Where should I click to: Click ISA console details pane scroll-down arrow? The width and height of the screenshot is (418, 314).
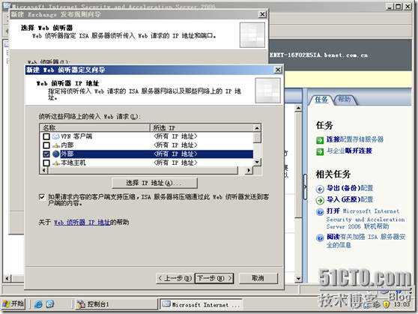pyautogui.click(x=298, y=279)
